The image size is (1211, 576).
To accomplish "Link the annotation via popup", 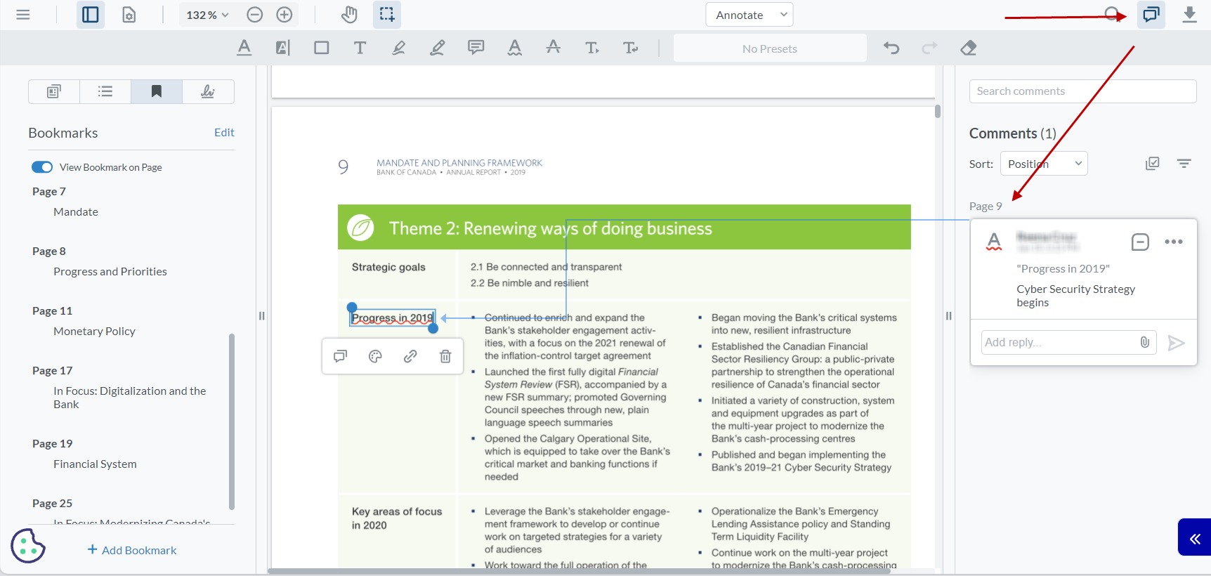I will pyautogui.click(x=410, y=356).
